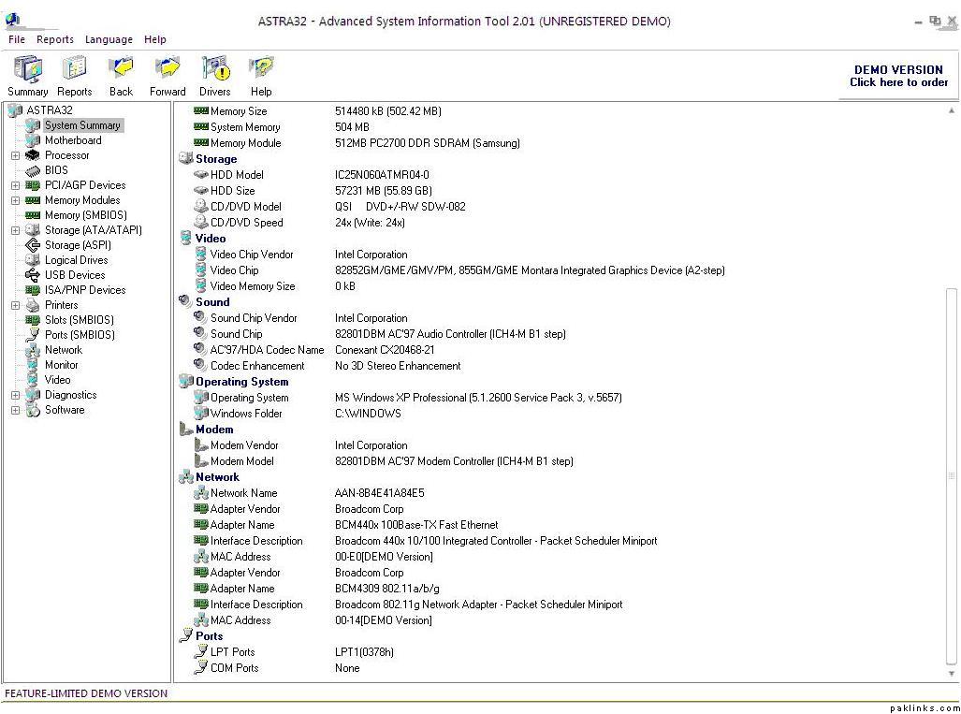Expand the PCI/AGP Devices node

(15, 185)
